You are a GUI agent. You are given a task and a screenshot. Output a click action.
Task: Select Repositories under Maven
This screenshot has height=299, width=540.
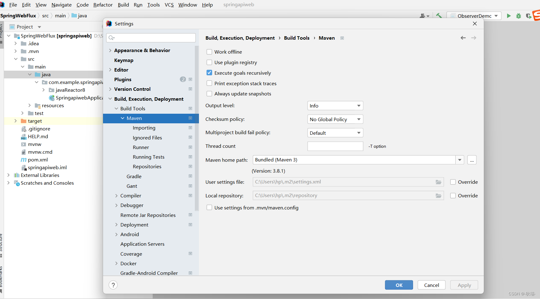(x=147, y=166)
